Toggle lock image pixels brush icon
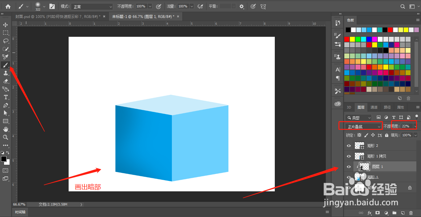 (x=366, y=135)
